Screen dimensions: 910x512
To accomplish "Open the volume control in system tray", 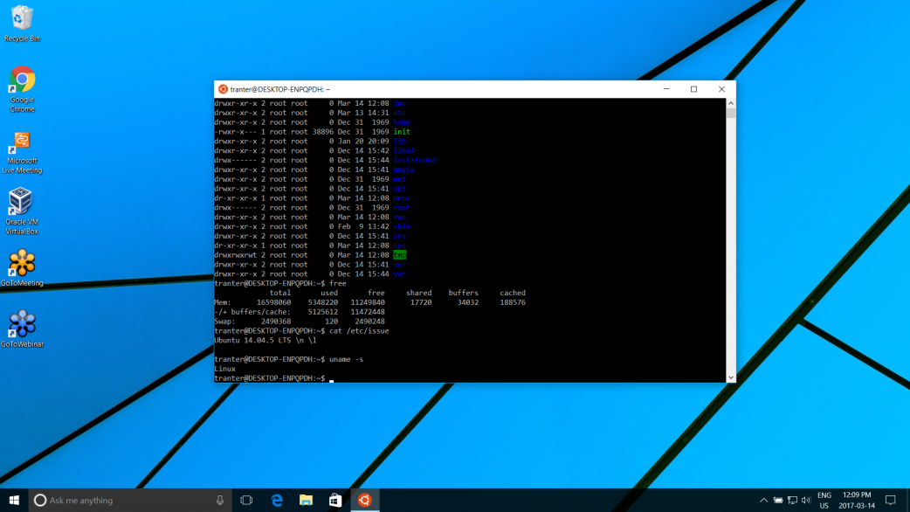I will coord(806,501).
